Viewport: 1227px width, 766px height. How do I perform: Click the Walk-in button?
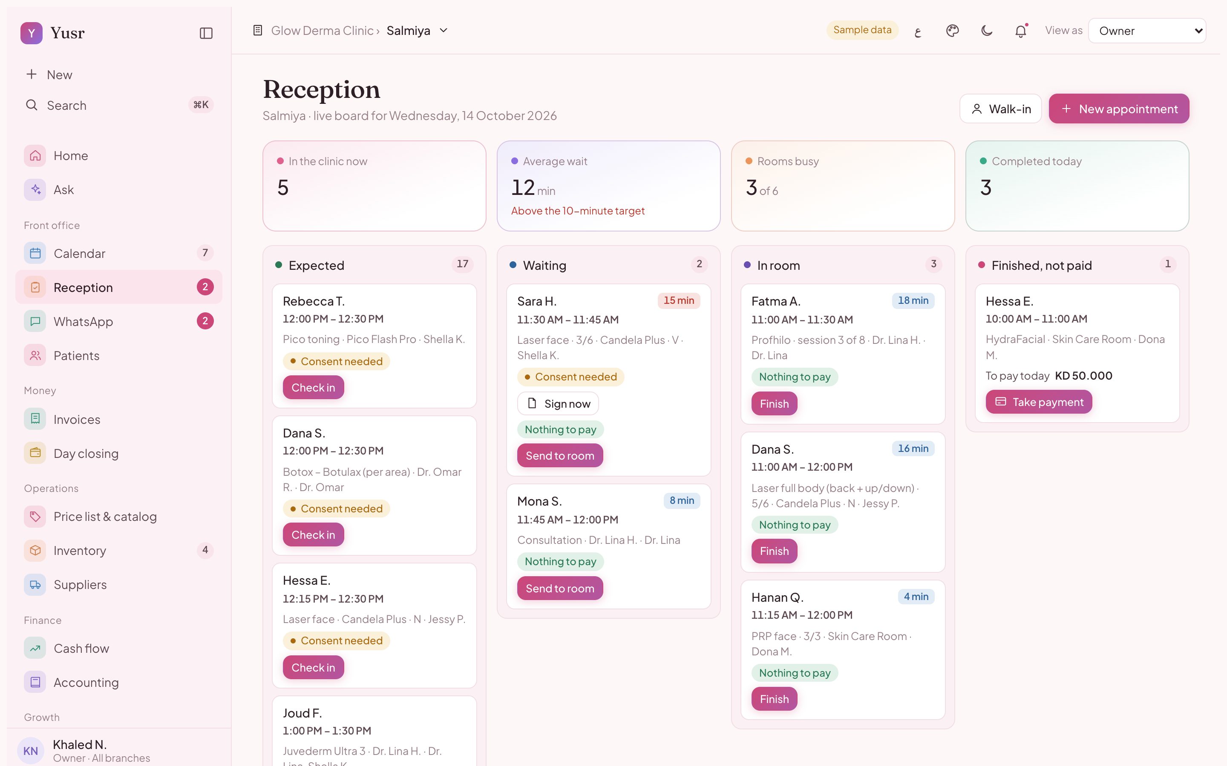[1000, 109]
